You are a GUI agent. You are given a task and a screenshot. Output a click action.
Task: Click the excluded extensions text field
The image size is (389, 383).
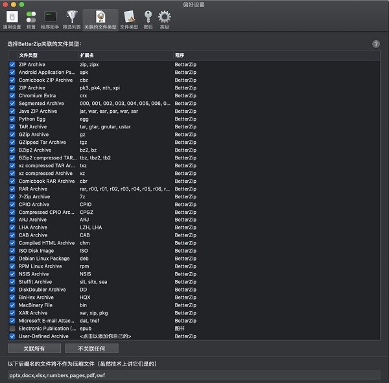pyautogui.click(x=194, y=375)
